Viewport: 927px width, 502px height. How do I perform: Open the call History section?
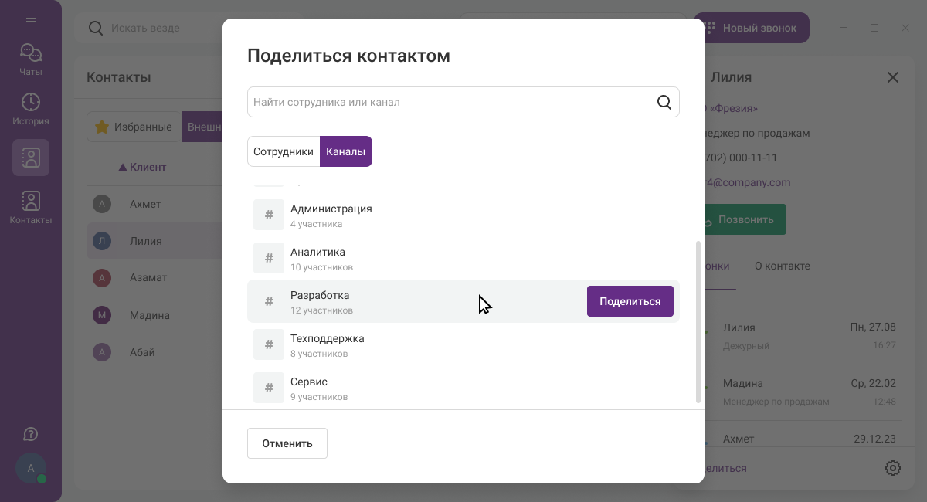coord(31,109)
